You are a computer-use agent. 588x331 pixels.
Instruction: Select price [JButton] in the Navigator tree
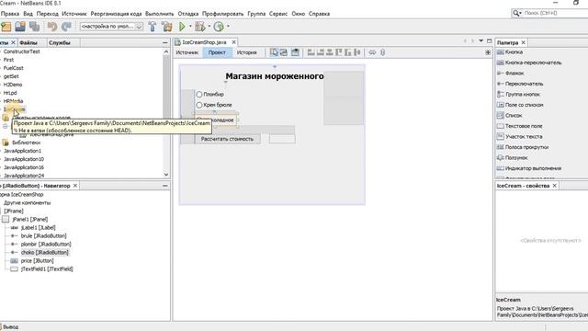coord(37,260)
